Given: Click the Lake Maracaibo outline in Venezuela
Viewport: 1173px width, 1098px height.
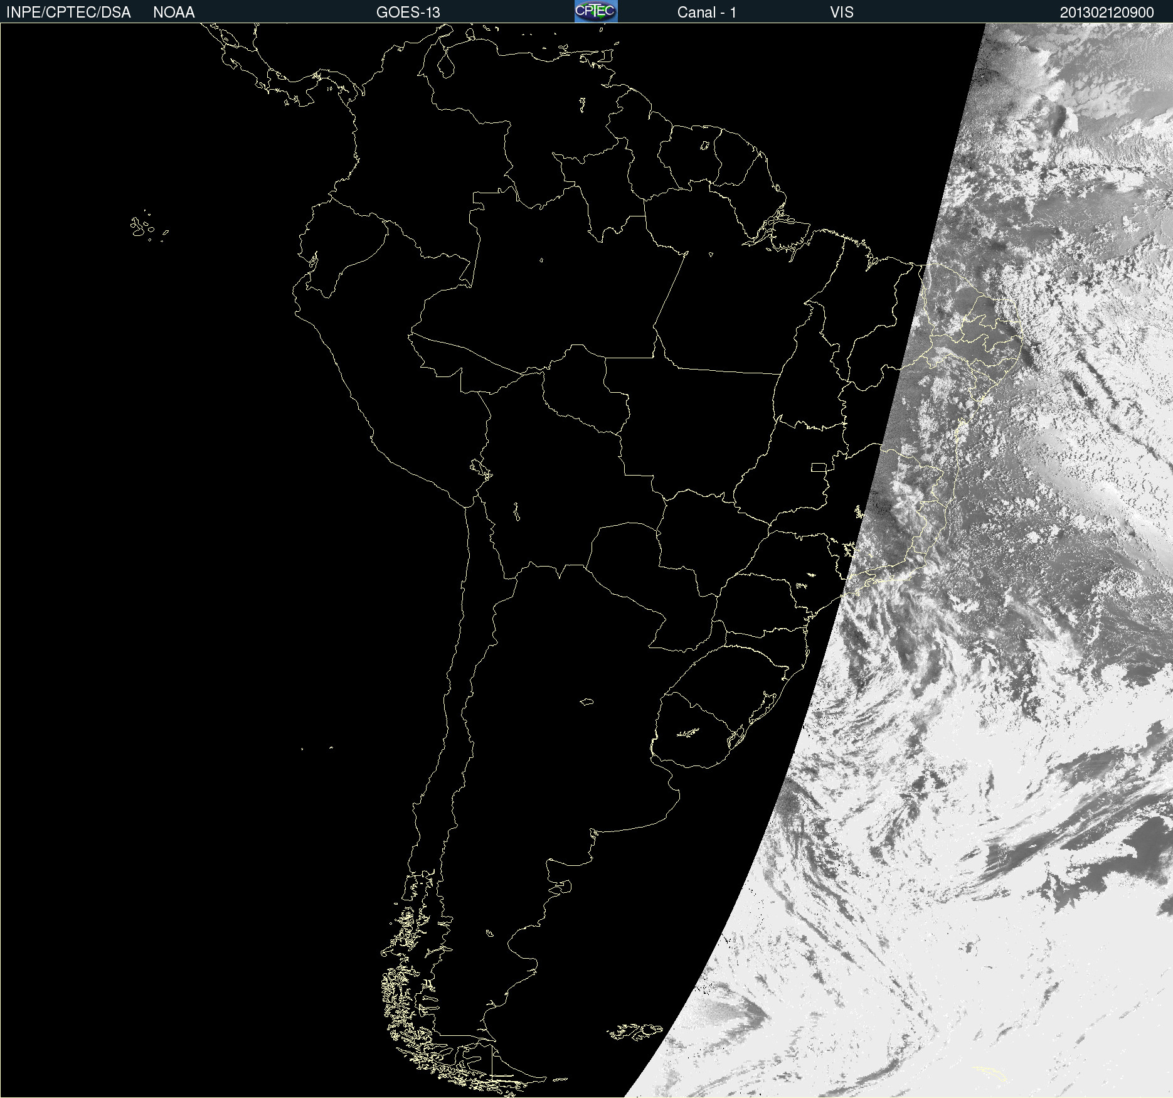Looking at the screenshot, I should 446,63.
